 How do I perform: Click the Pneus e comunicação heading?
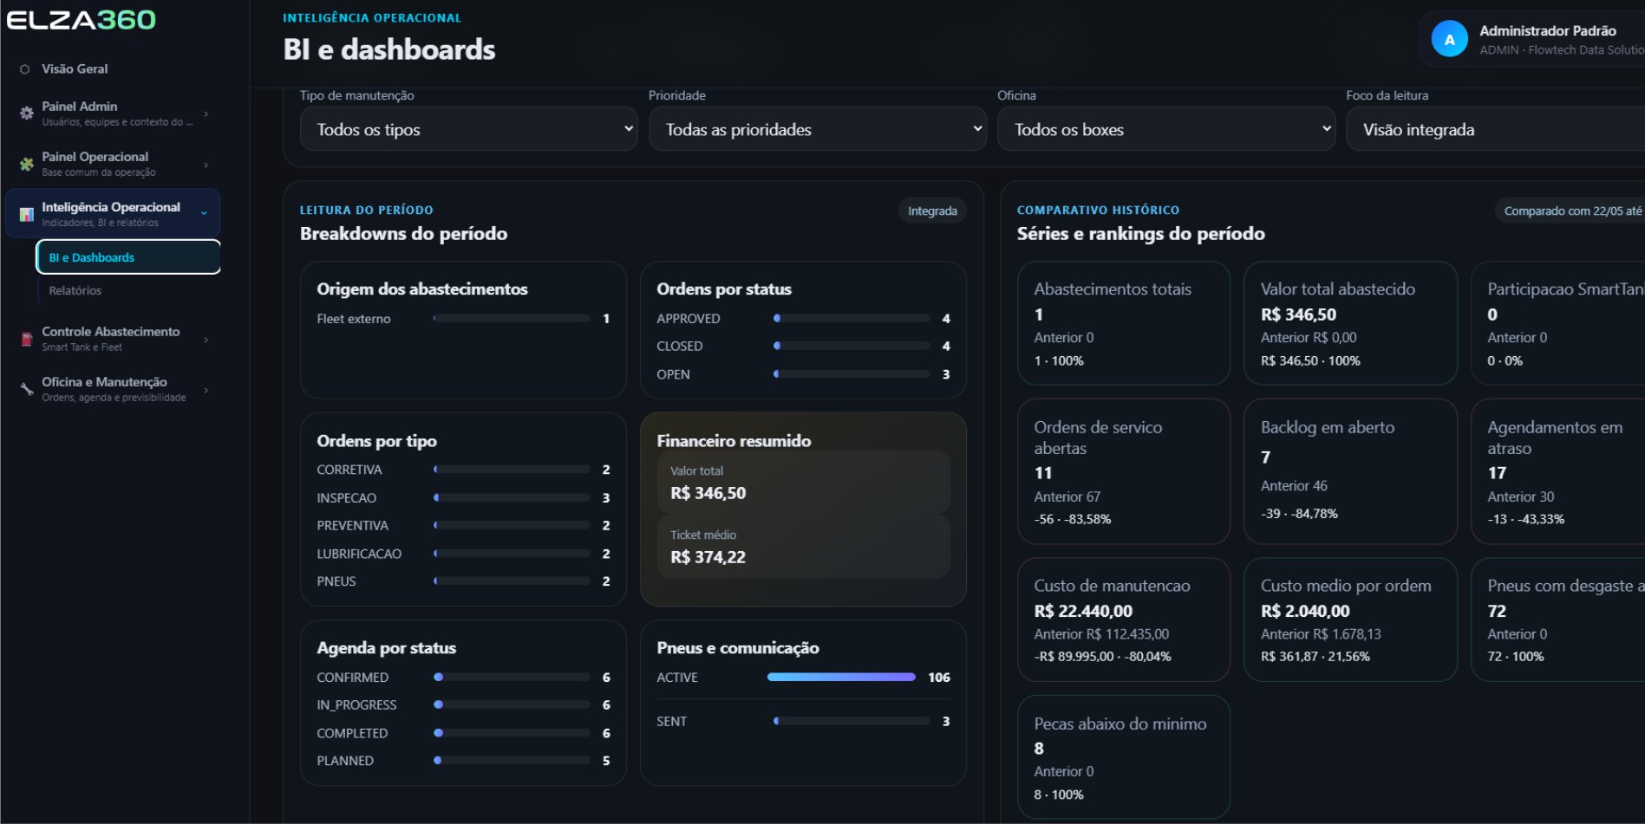coord(737,648)
